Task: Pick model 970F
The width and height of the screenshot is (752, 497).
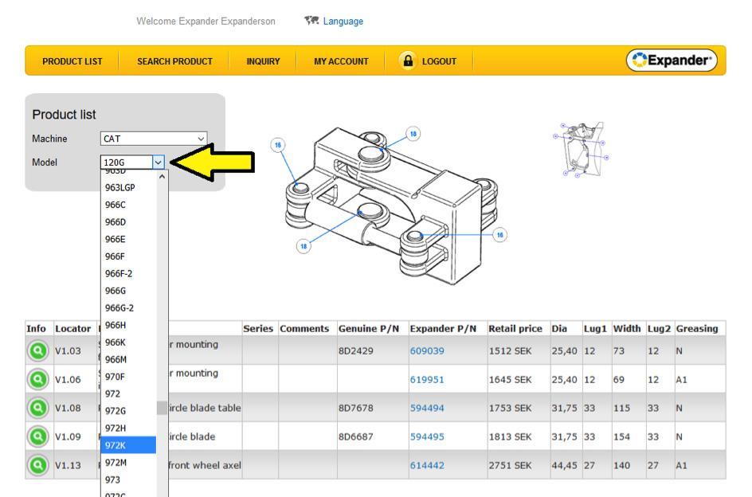Action: (x=128, y=377)
